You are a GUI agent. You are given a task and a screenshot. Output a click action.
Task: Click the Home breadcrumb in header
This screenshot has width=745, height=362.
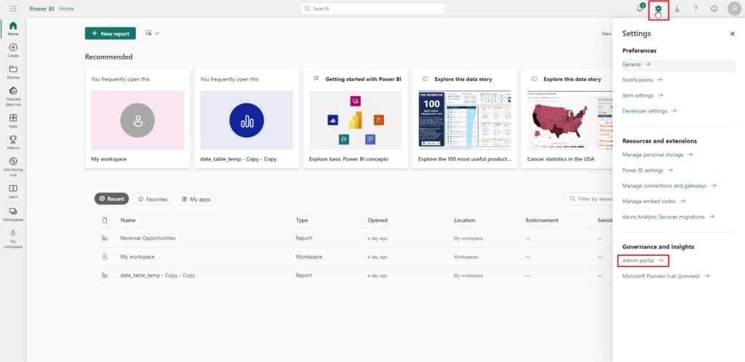[x=66, y=9]
